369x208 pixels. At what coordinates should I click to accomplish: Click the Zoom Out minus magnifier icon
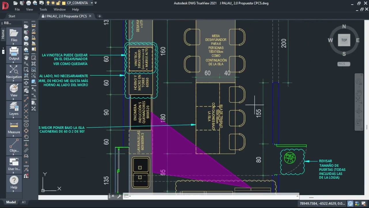[x=33, y=96]
